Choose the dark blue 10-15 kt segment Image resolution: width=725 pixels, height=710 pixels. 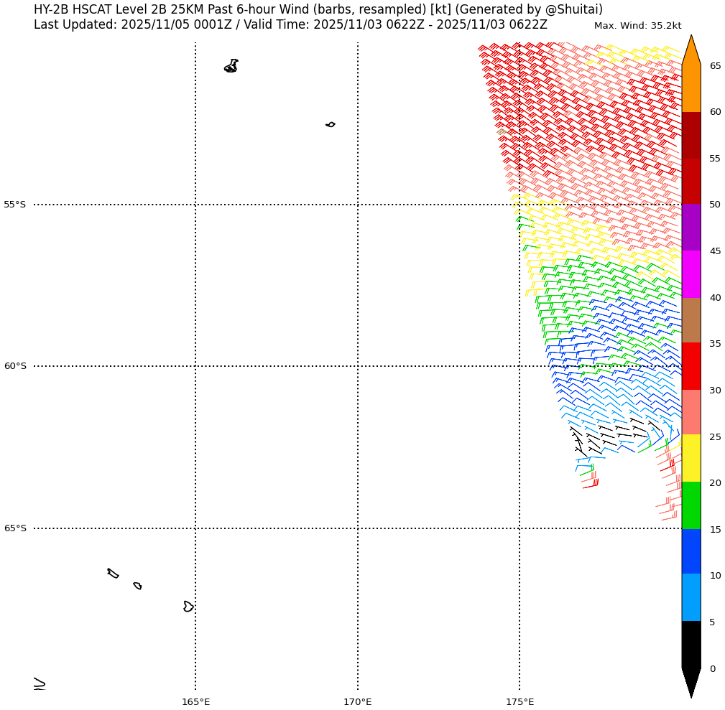pos(691,551)
